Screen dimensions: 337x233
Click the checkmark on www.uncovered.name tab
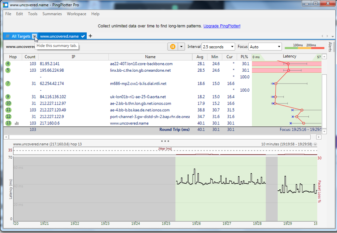pyautogui.click(x=83, y=36)
